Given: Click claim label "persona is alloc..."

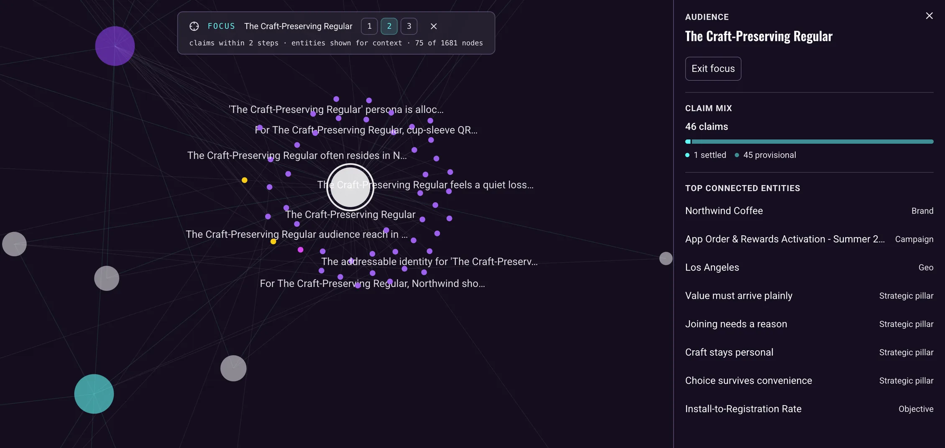Looking at the screenshot, I should pyautogui.click(x=336, y=109).
